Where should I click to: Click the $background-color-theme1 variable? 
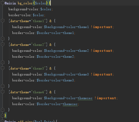tap(66, 27)
